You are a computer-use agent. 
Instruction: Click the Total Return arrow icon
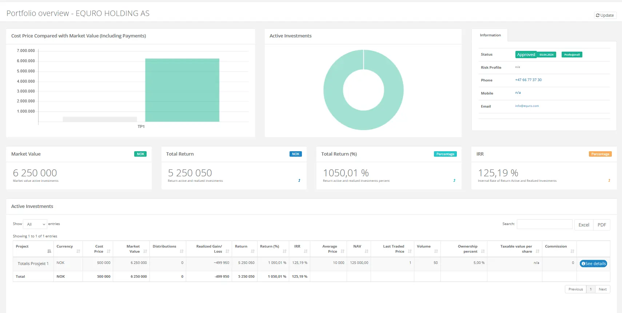299,180
